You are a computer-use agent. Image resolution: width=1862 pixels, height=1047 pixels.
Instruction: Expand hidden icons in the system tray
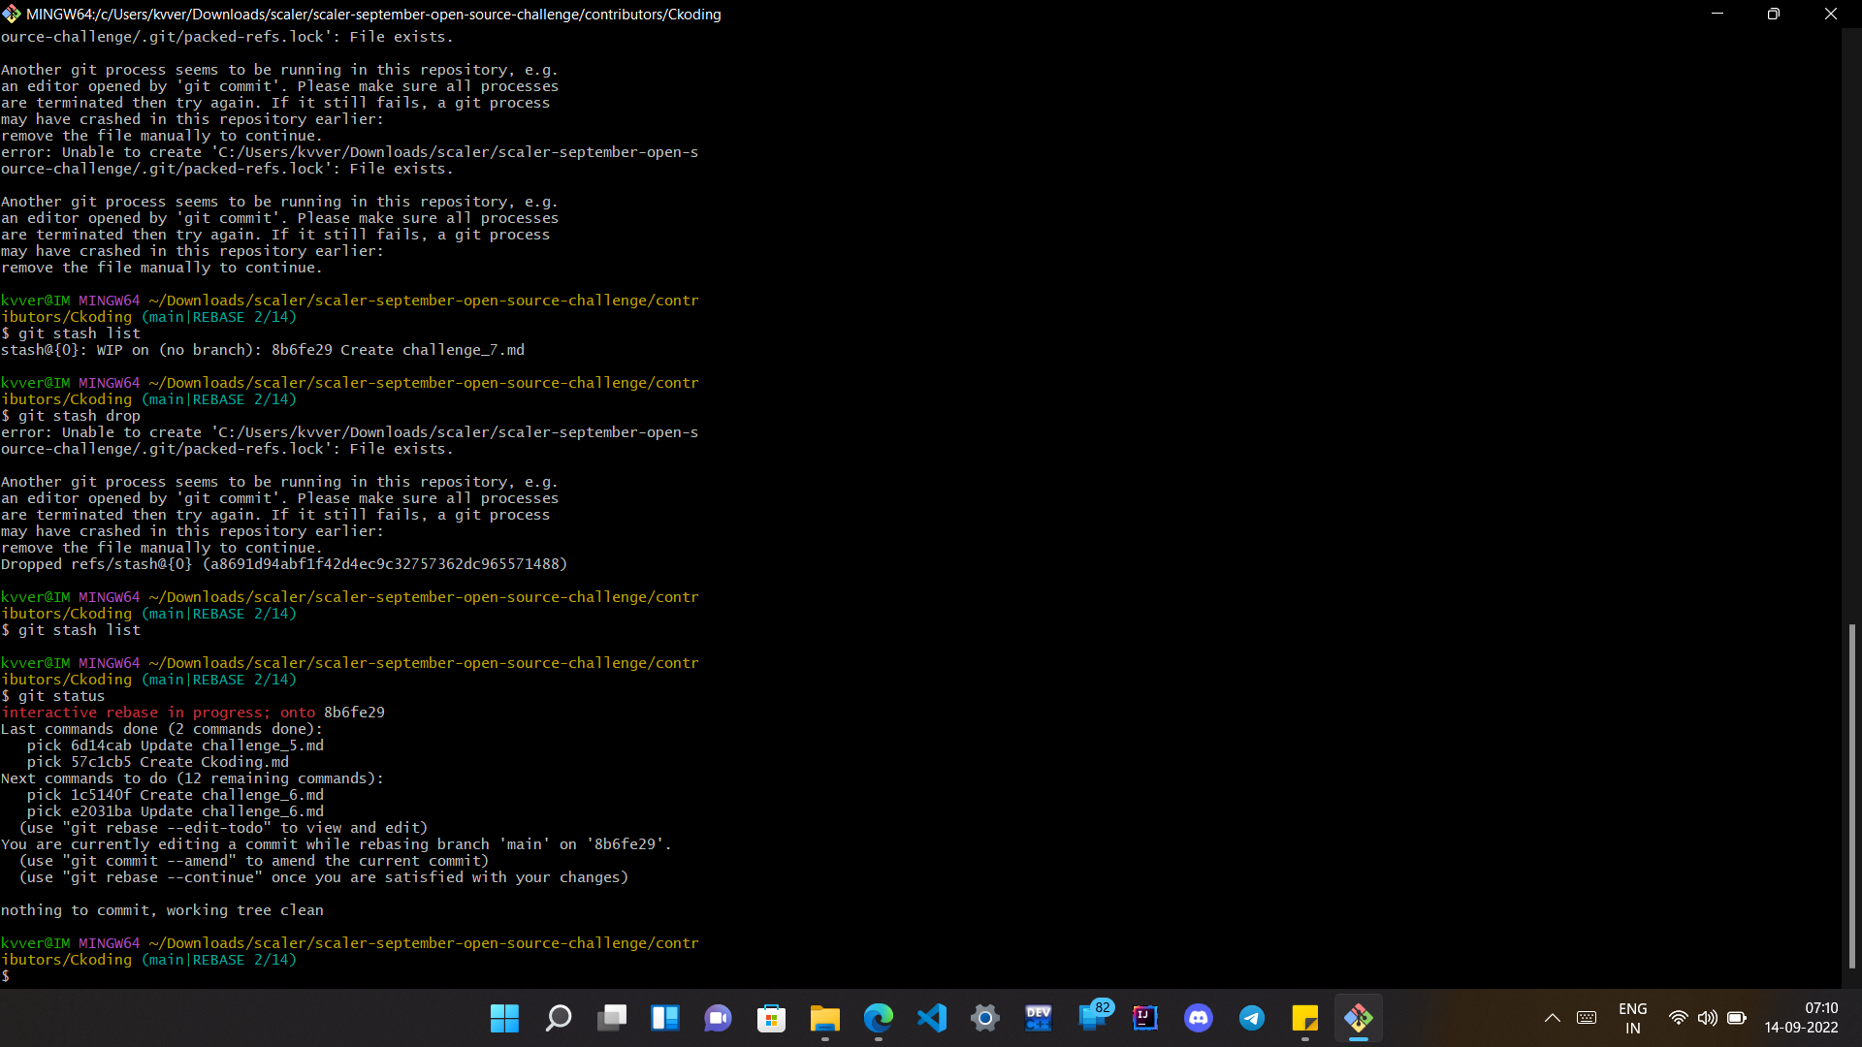[1552, 1018]
